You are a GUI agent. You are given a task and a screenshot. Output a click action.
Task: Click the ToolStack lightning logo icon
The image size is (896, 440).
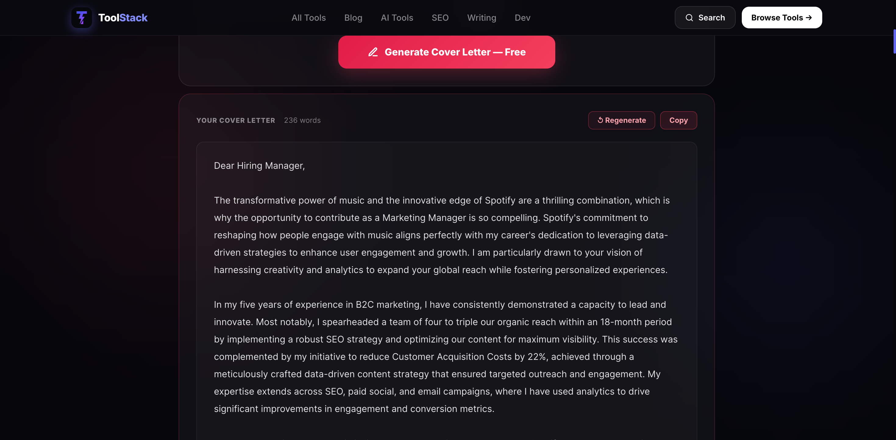(x=81, y=18)
